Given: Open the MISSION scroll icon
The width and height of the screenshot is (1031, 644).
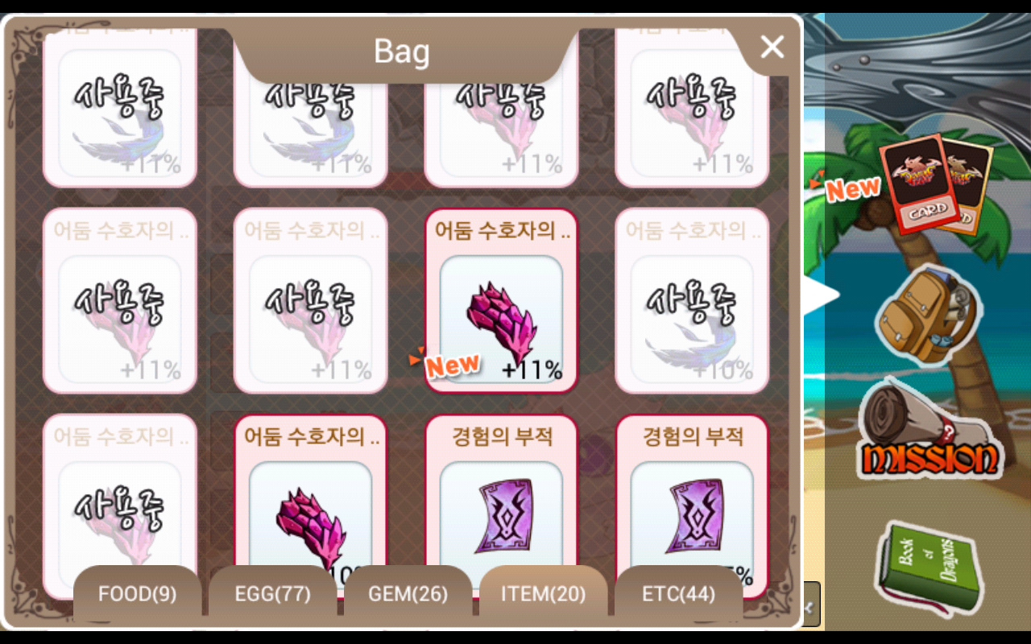Looking at the screenshot, I should [928, 430].
